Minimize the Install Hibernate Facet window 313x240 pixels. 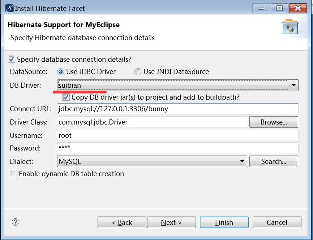[x=261, y=8]
